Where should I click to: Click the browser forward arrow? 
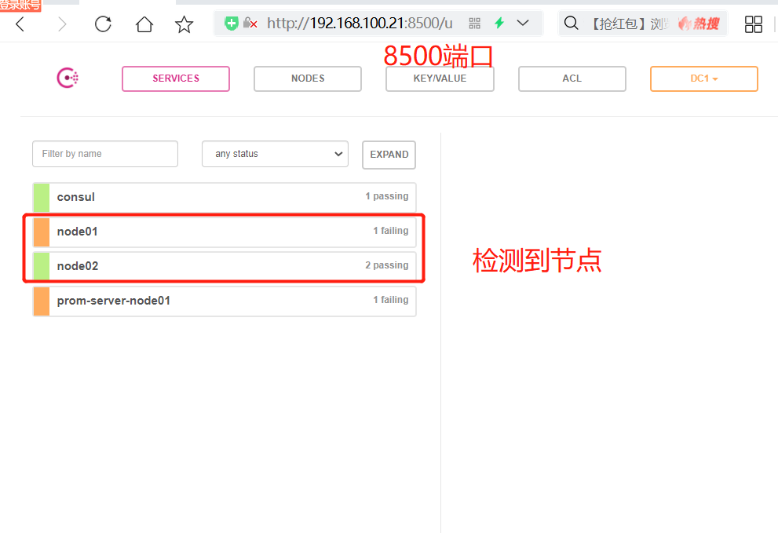(61, 24)
